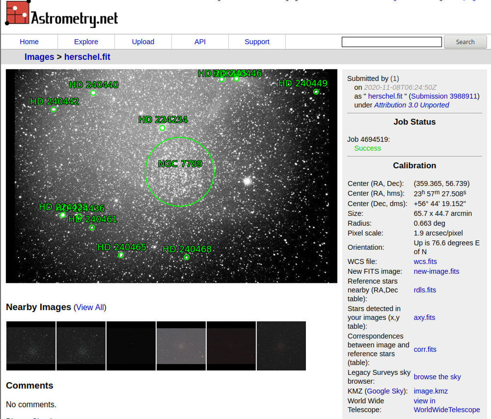
Task: Focus the search text field
Action: click(x=391, y=42)
